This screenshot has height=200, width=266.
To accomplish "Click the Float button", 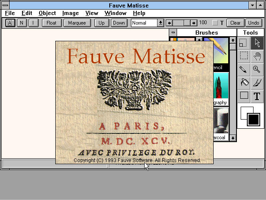I will click(x=52, y=23).
